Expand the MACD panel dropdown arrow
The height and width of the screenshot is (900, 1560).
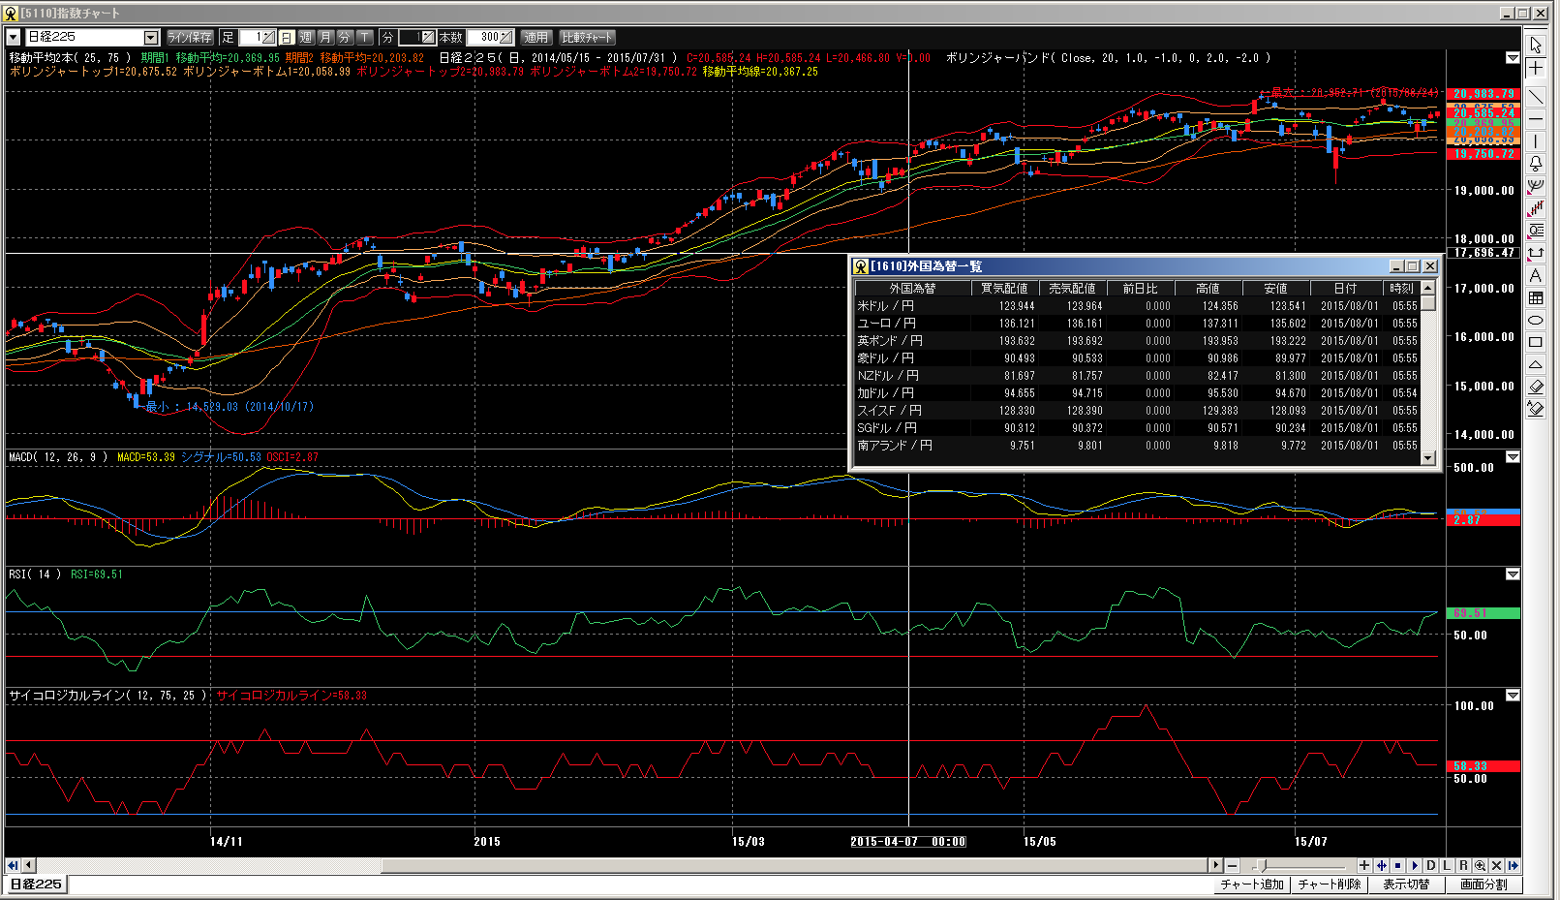1513,457
